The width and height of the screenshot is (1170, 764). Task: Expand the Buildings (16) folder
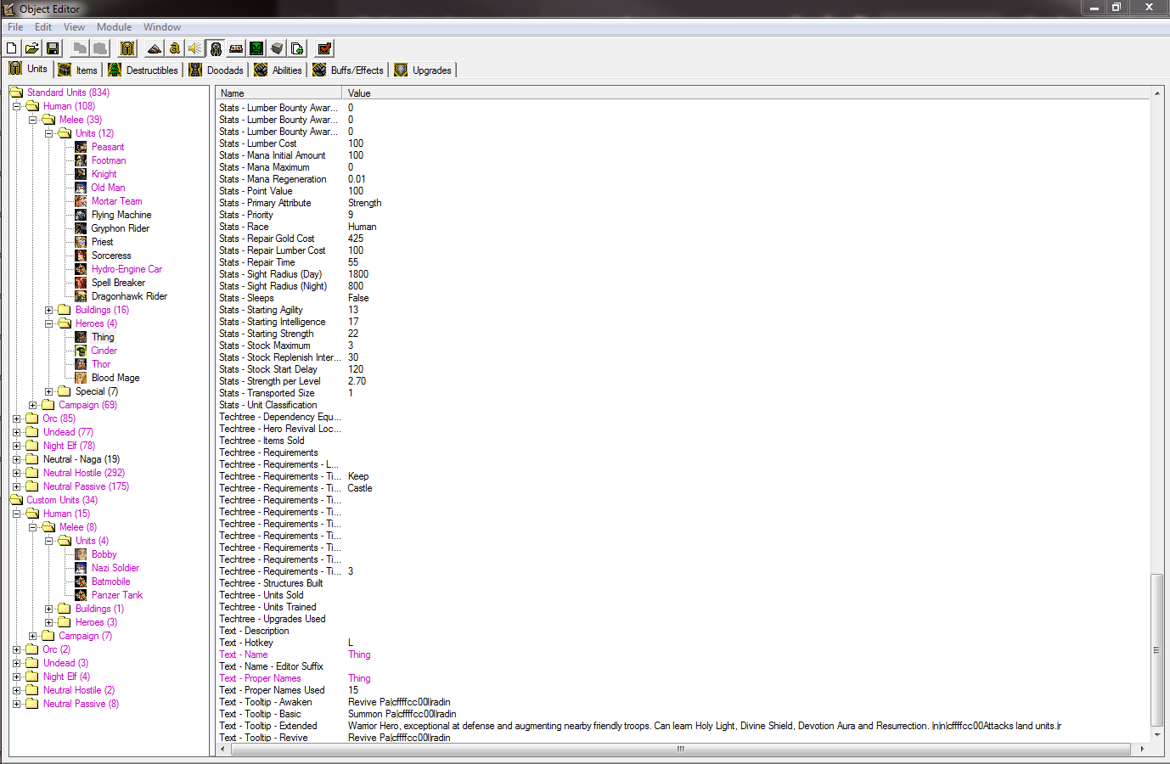(48, 310)
